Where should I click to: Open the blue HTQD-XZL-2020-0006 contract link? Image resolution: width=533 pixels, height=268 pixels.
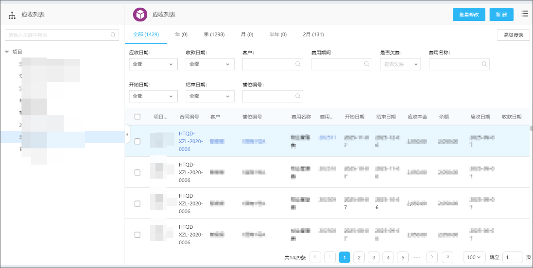190,141
